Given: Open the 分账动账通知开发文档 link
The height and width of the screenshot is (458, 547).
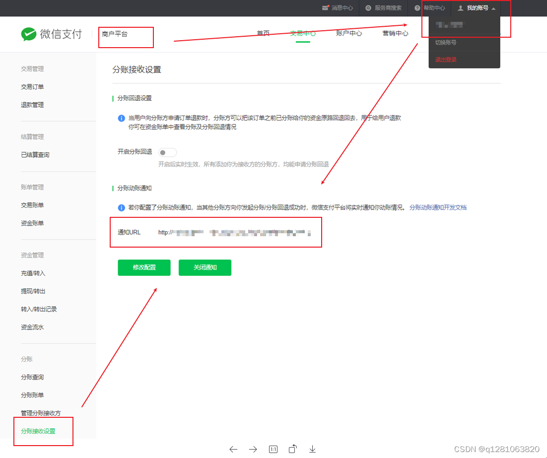Looking at the screenshot, I should [x=438, y=207].
